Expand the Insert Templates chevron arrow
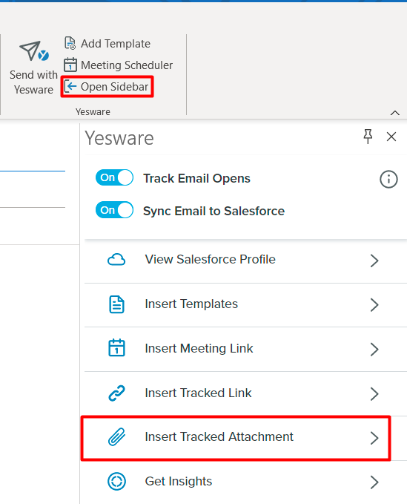This screenshot has height=504, width=407. point(374,305)
